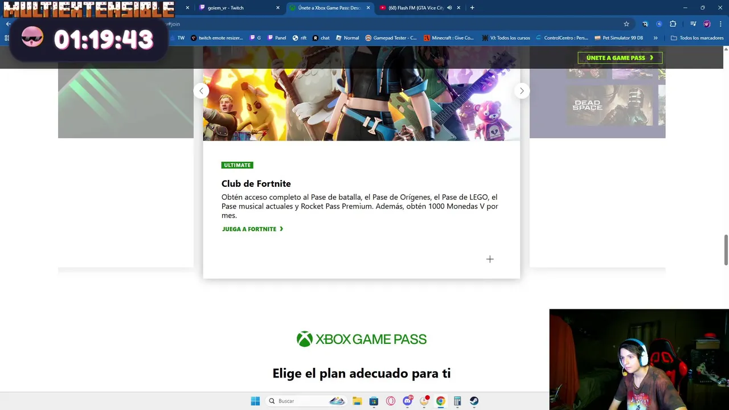This screenshot has width=729, height=410.
Task: Click the Xbox Game Pass logo
Action: [361, 339]
